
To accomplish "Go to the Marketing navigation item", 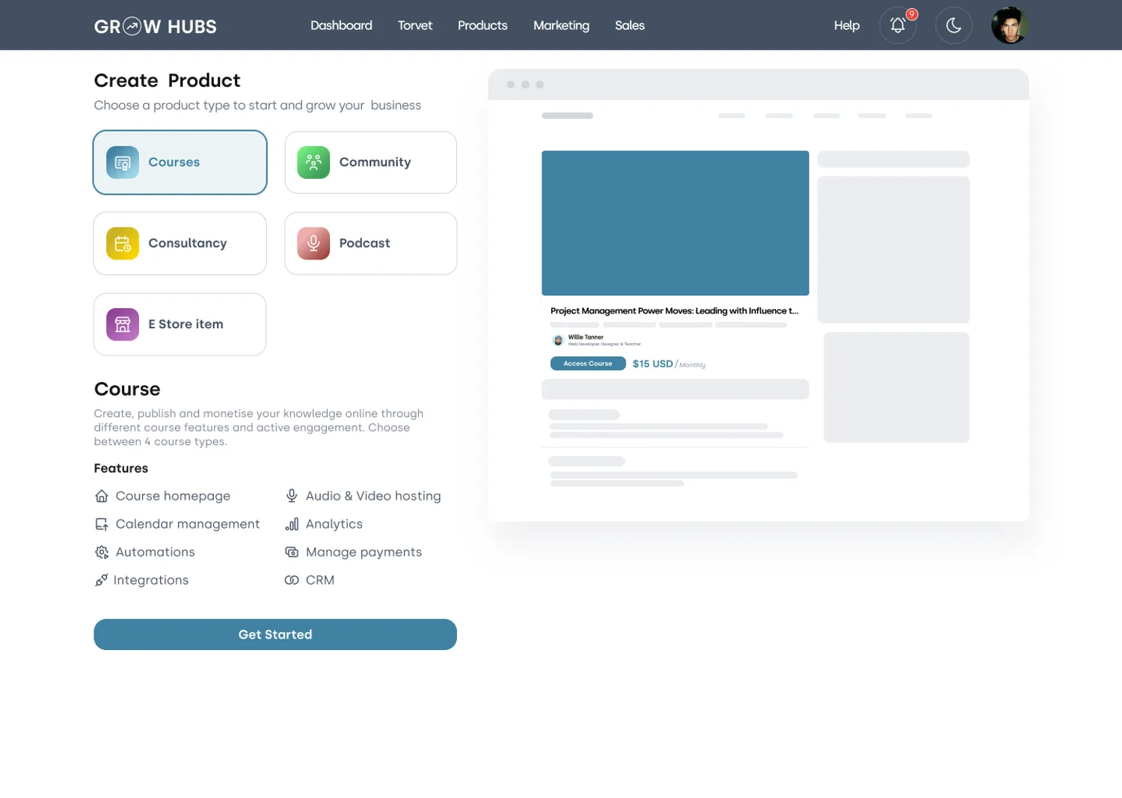I will pyautogui.click(x=561, y=25).
